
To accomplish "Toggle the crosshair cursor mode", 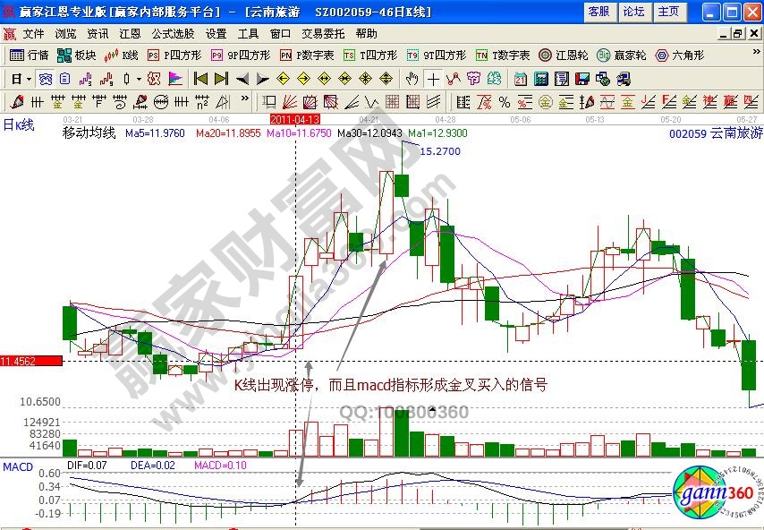I will (432, 78).
